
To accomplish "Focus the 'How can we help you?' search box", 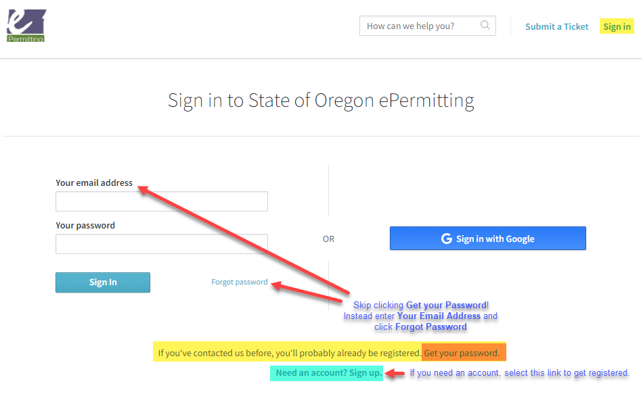I will pyautogui.click(x=420, y=26).
